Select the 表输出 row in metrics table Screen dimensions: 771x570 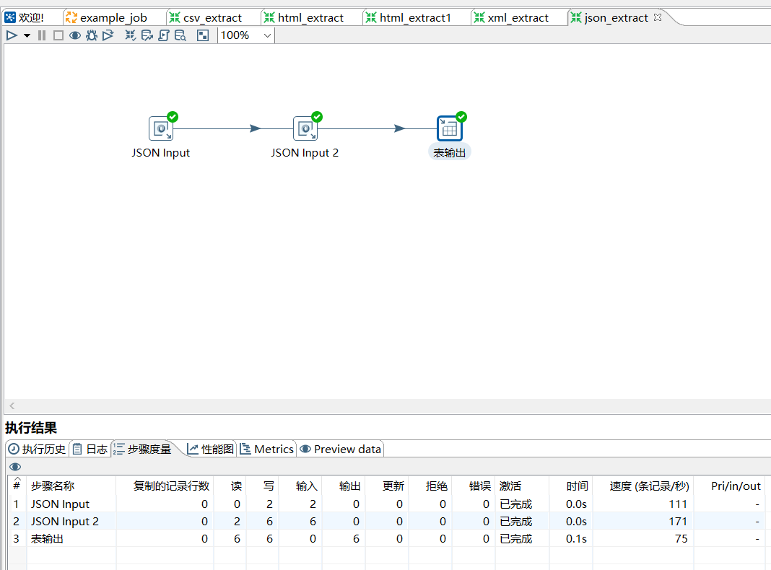pyautogui.click(x=386, y=538)
